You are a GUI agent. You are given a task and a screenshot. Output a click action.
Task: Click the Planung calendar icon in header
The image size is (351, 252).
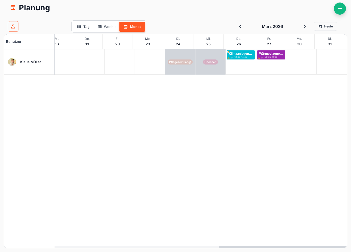tap(13, 8)
